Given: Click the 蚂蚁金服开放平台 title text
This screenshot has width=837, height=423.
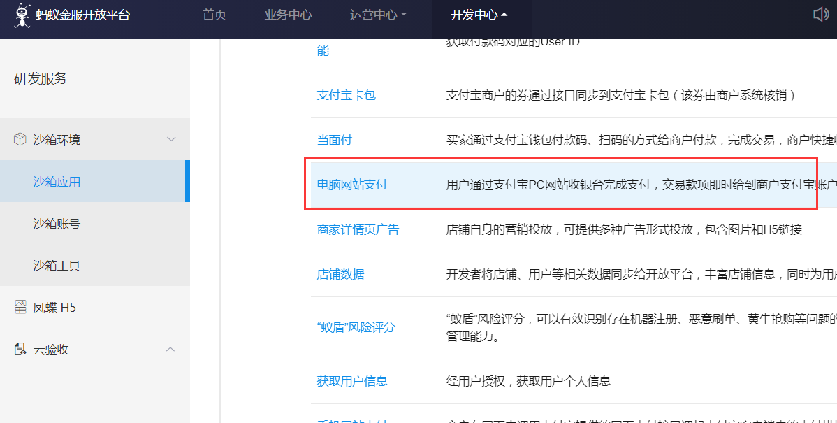Looking at the screenshot, I should point(83,15).
